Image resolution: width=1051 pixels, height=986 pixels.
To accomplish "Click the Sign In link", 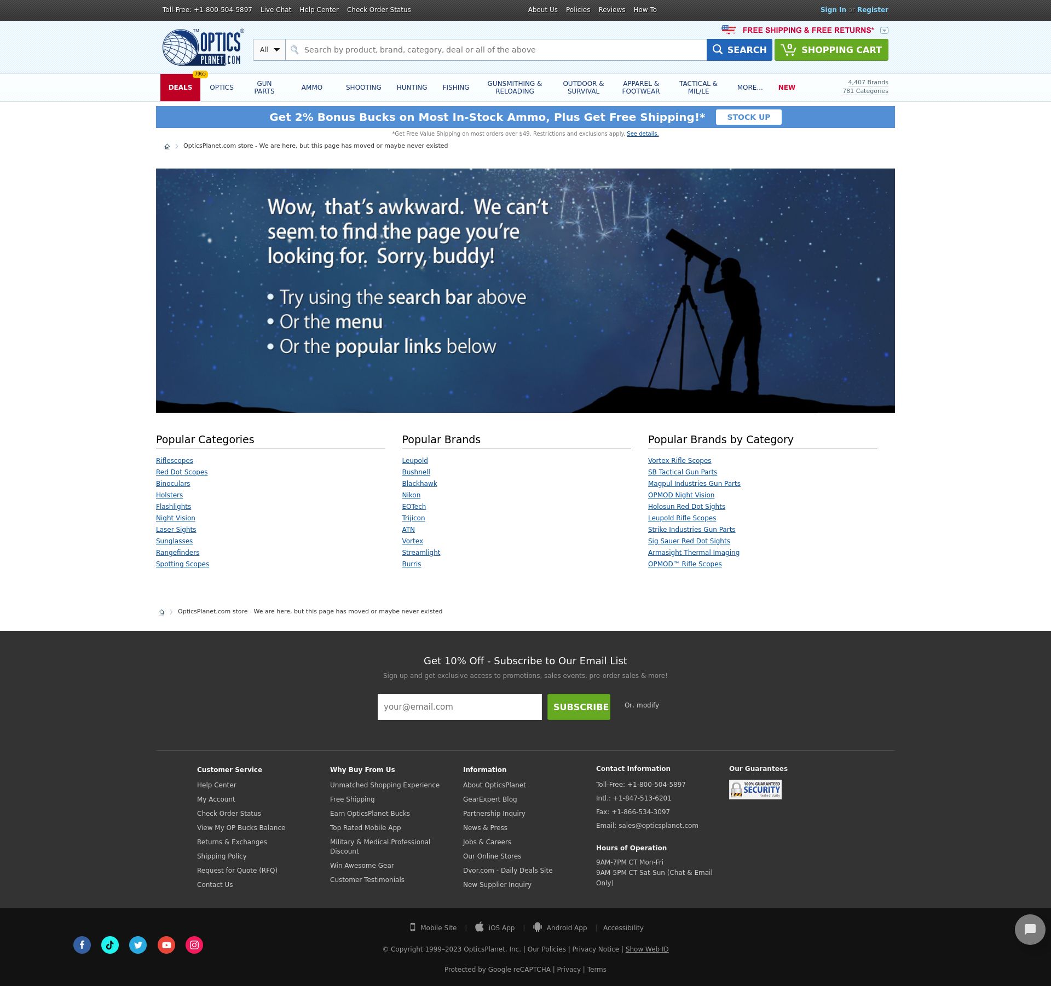I will (x=833, y=10).
